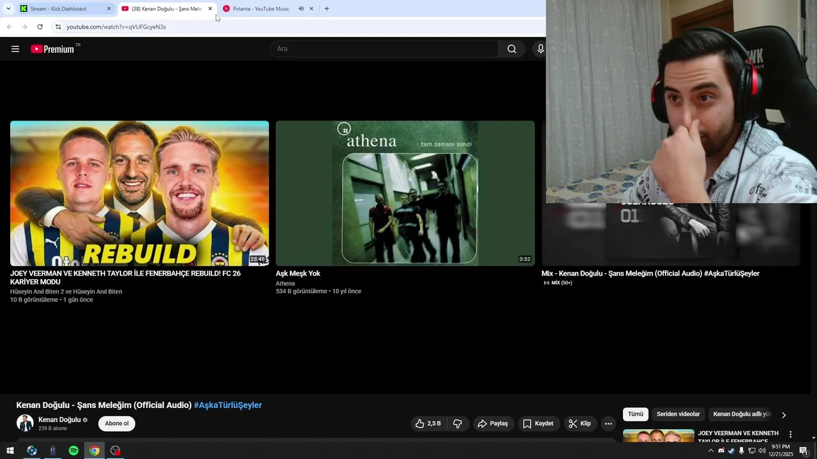
Task: Click the search magnifier button
Action: (512, 49)
